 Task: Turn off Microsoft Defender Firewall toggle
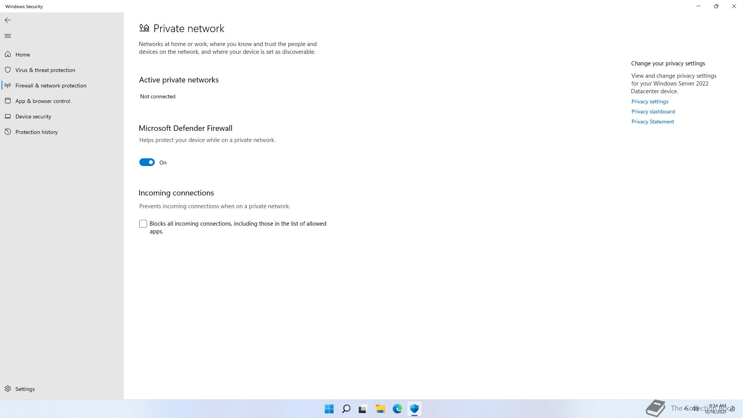click(147, 163)
